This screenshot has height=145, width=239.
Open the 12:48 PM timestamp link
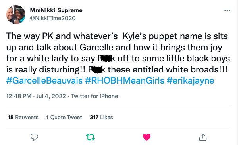19,96
